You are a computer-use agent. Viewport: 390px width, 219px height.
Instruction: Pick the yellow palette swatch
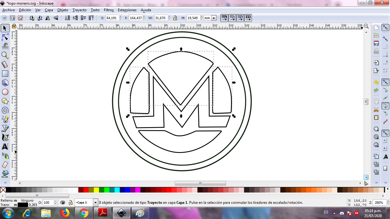point(96,190)
